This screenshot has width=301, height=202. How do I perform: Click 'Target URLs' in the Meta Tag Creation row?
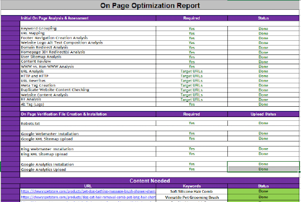point(191,85)
